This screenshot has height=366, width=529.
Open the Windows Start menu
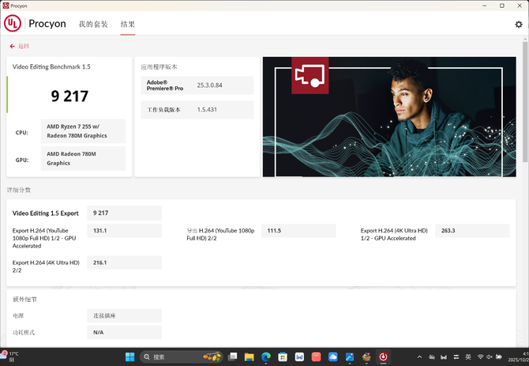click(x=129, y=357)
